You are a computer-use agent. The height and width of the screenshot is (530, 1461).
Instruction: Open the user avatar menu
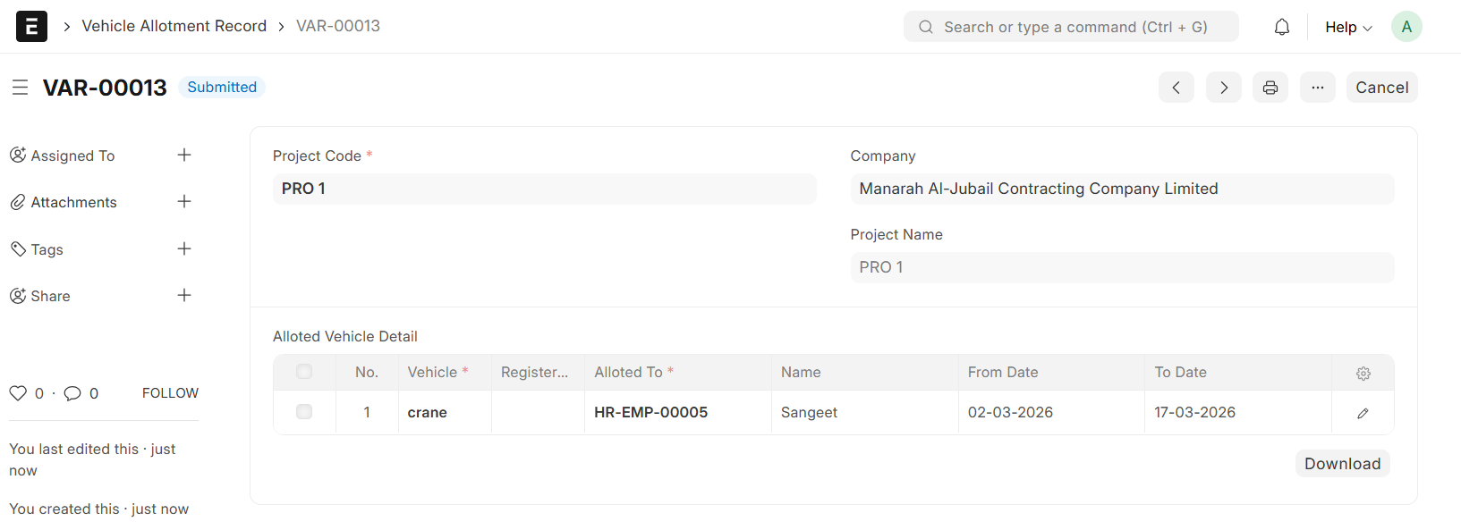coord(1406,27)
